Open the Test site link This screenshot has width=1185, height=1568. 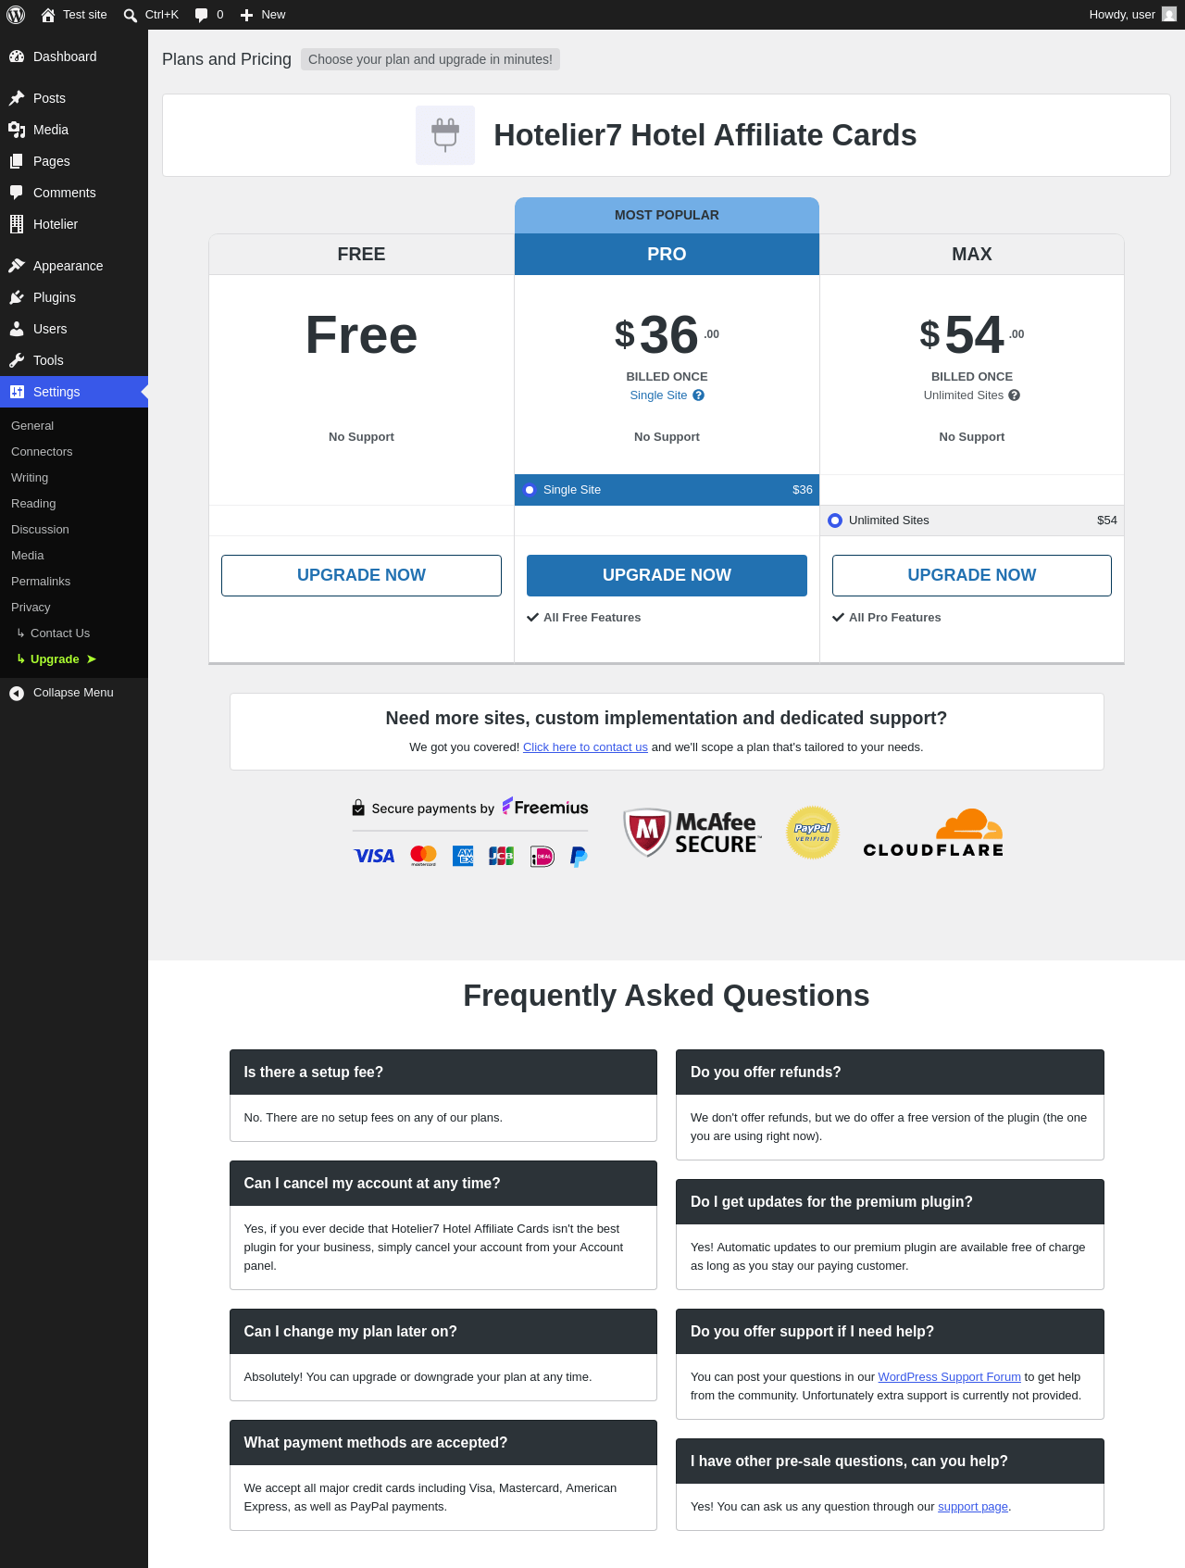(85, 15)
